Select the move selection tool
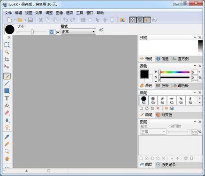The width and height of the screenshot is (205, 176). [x=7, y=67]
